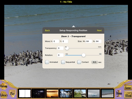The image size is (132, 99).
Task: Open the Scene clapperboard icon
Action: tap(128, 88)
